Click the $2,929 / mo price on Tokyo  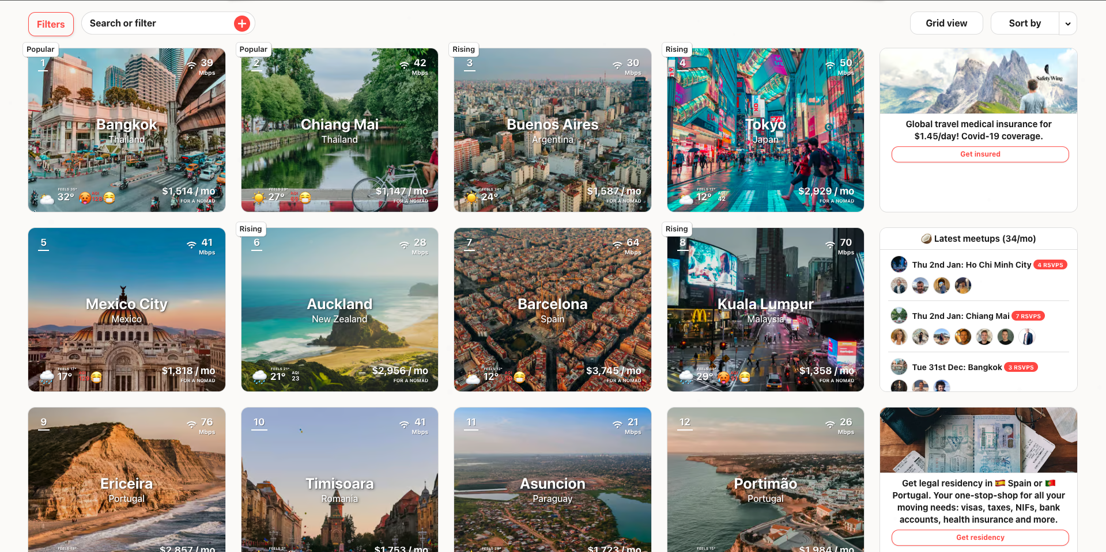826,191
